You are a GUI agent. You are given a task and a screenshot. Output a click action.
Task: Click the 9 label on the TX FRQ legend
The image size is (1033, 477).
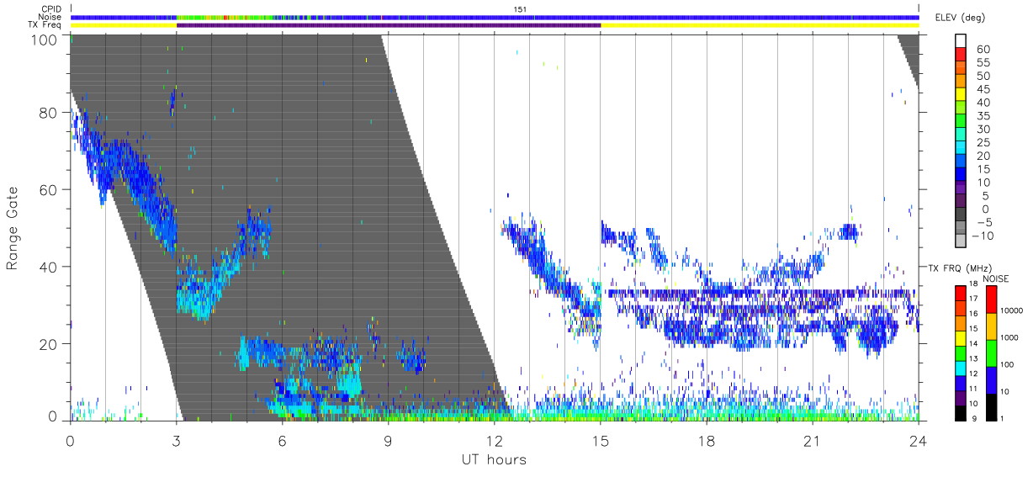973,420
